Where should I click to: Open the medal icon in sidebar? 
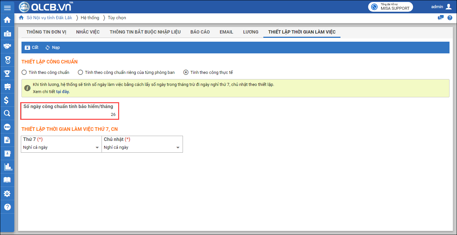(7, 60)
